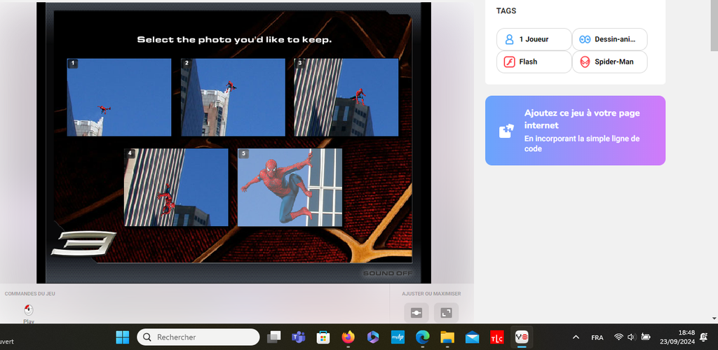Select photo 4 of Spider-Man climbing
The height and width of the screenshot is (350, 718).
point(177,187)
